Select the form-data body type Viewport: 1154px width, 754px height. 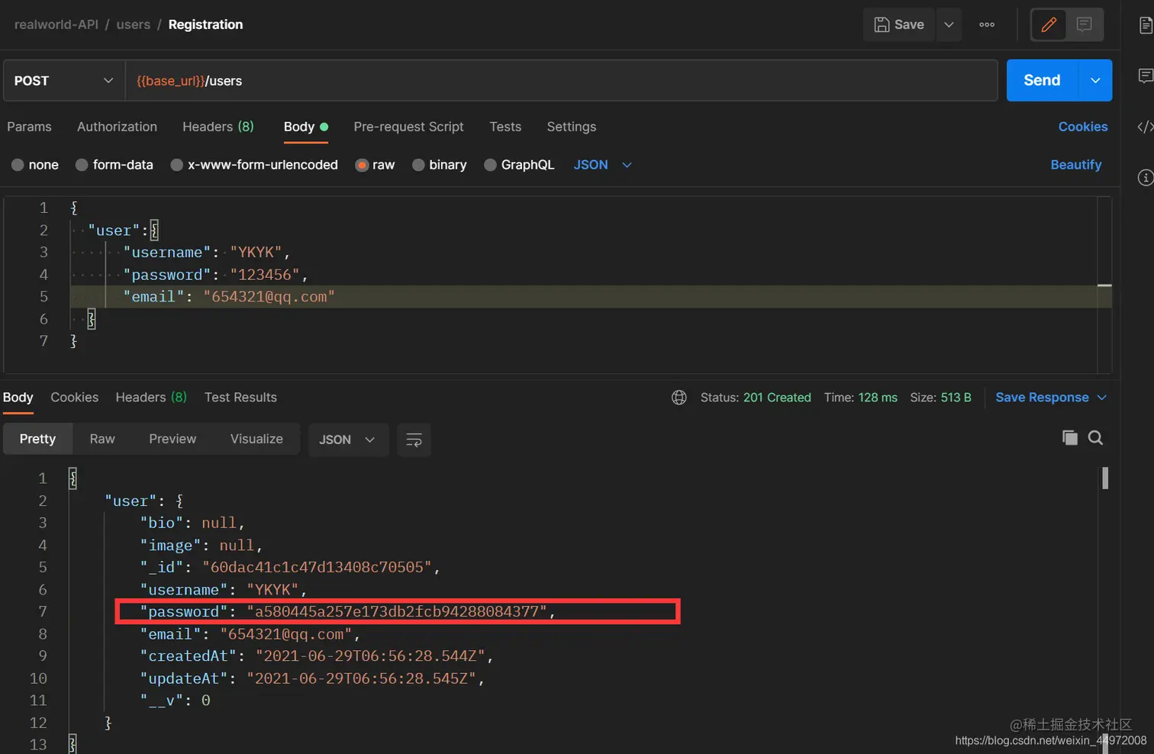(114, 165)
